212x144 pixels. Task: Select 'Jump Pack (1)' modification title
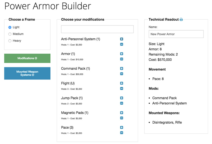click(x=72, y=98)
